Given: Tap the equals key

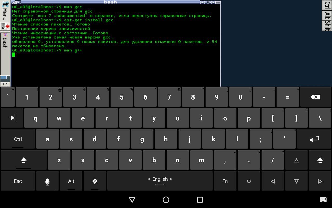Looking at the screenshot, I should (x=288, y=97).
